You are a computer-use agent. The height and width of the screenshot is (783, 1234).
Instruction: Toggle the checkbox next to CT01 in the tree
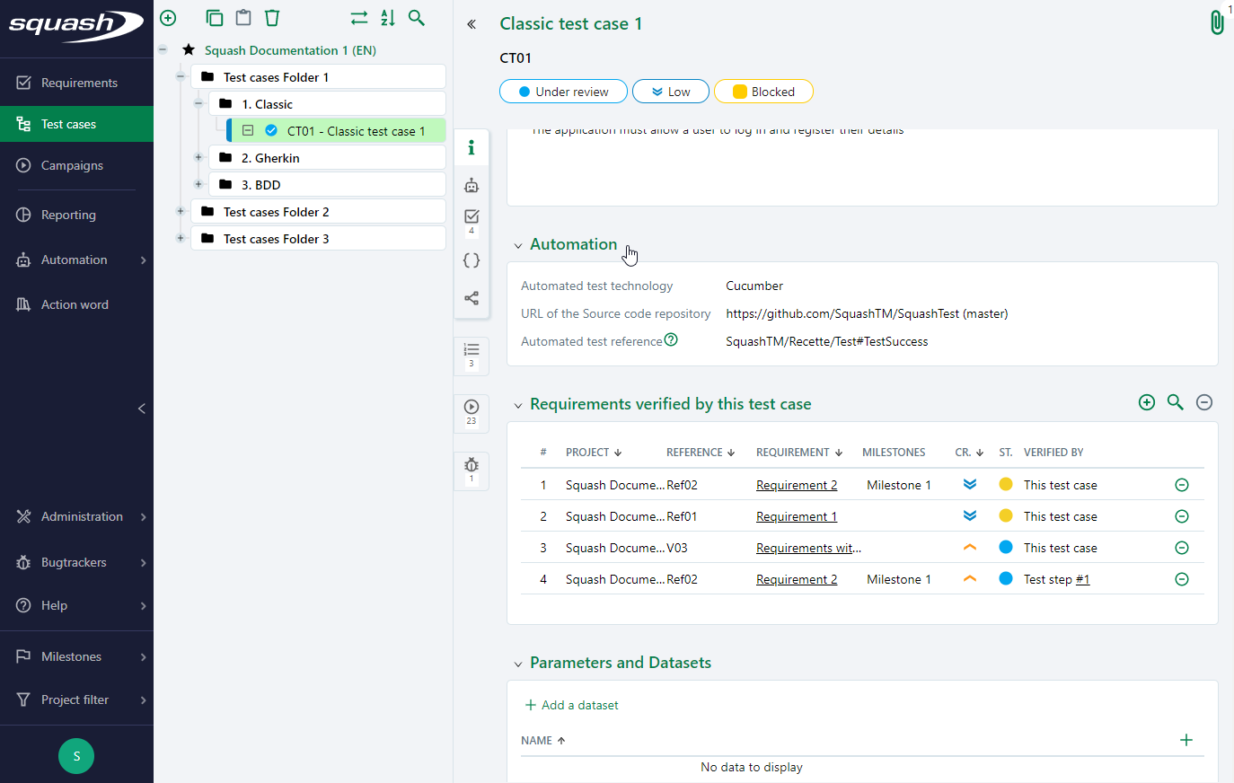coord(246,130)
